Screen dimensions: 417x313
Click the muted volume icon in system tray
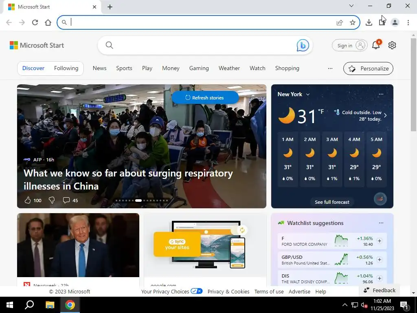point(364,305)
